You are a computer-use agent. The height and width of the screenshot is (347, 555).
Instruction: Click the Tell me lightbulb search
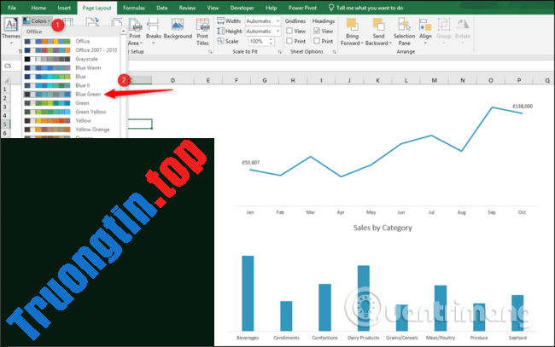[x=331, y=8]
